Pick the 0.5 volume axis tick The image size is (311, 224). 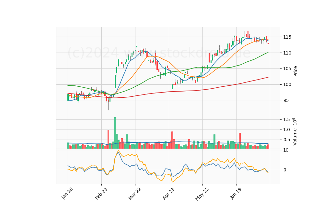[287, 140]
